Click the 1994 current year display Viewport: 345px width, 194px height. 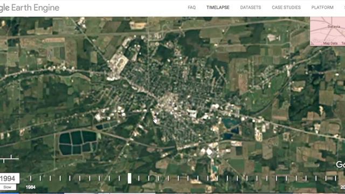click(x=9, y=178)
